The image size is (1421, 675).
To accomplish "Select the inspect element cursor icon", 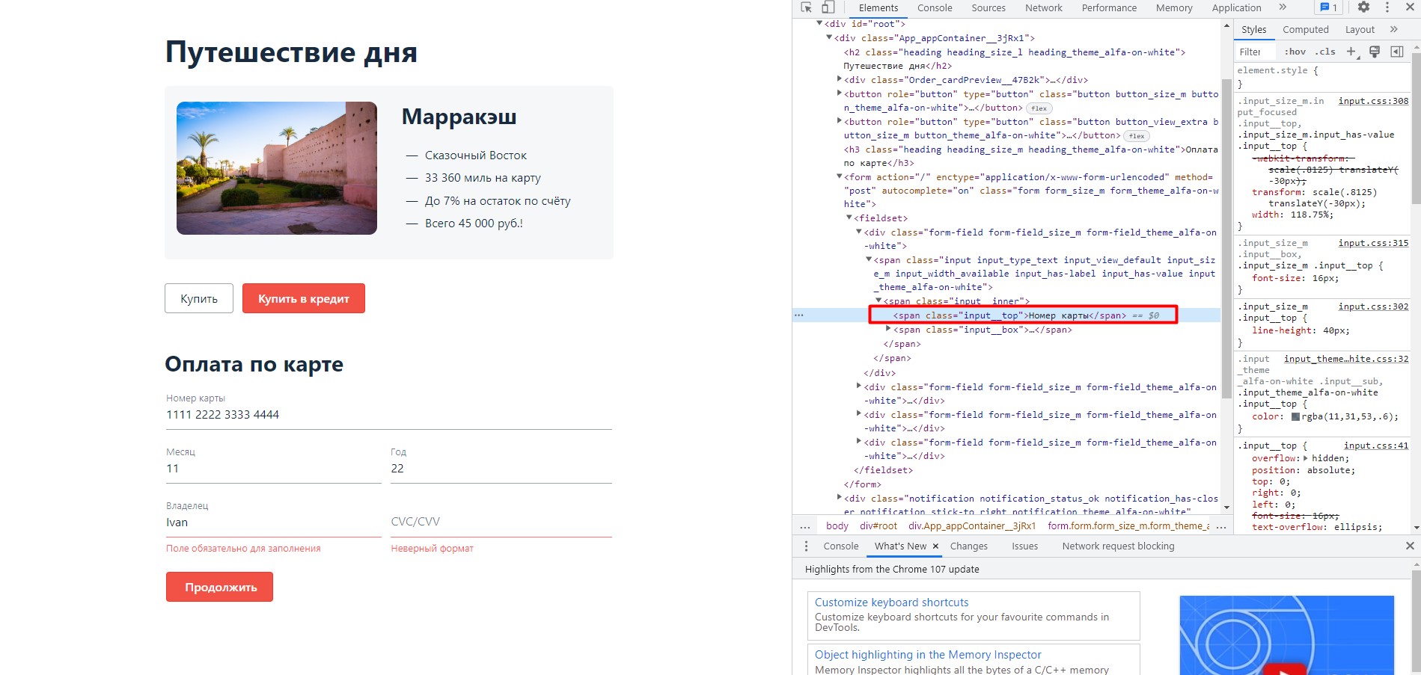I will [806, 7].
